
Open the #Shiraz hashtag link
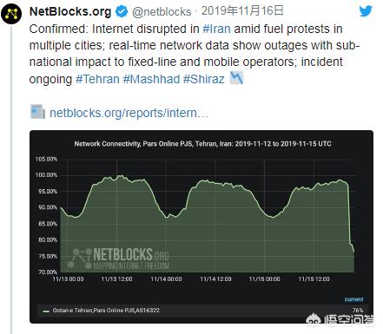point(204,79)
